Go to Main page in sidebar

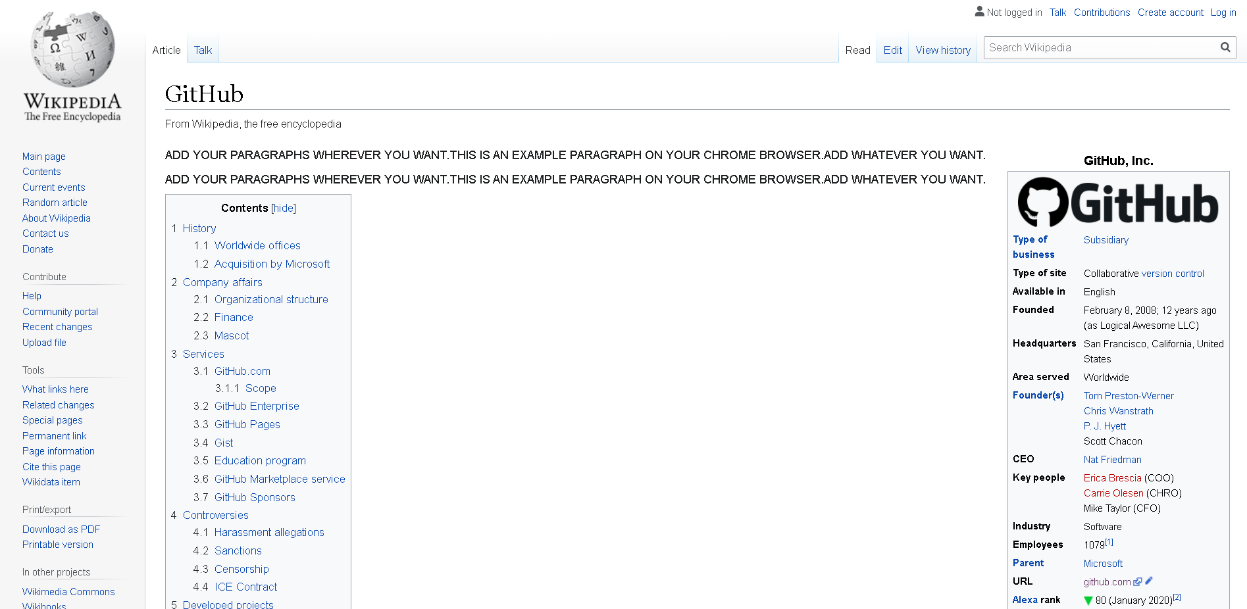click(x=44, y=157)
